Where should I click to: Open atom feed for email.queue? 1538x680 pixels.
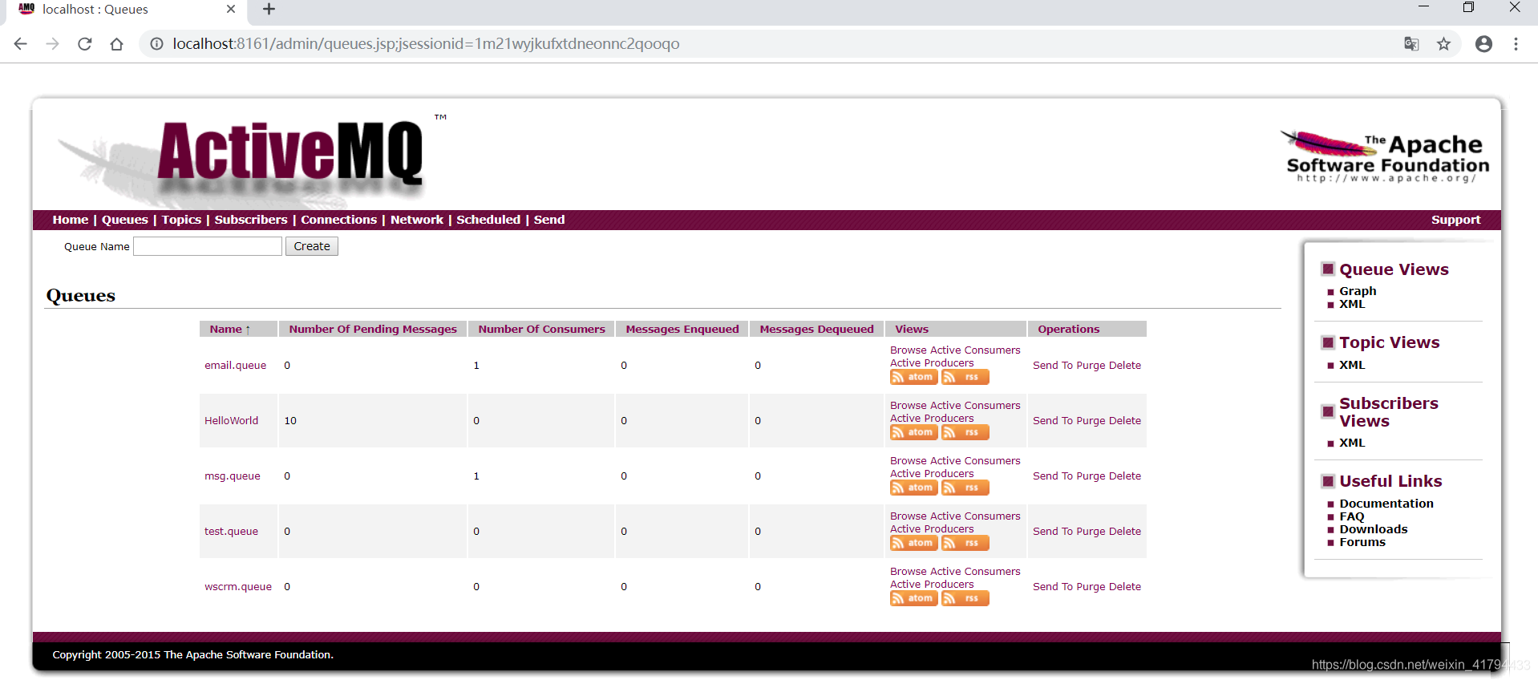pyautogui.click(x=913, y=377)
